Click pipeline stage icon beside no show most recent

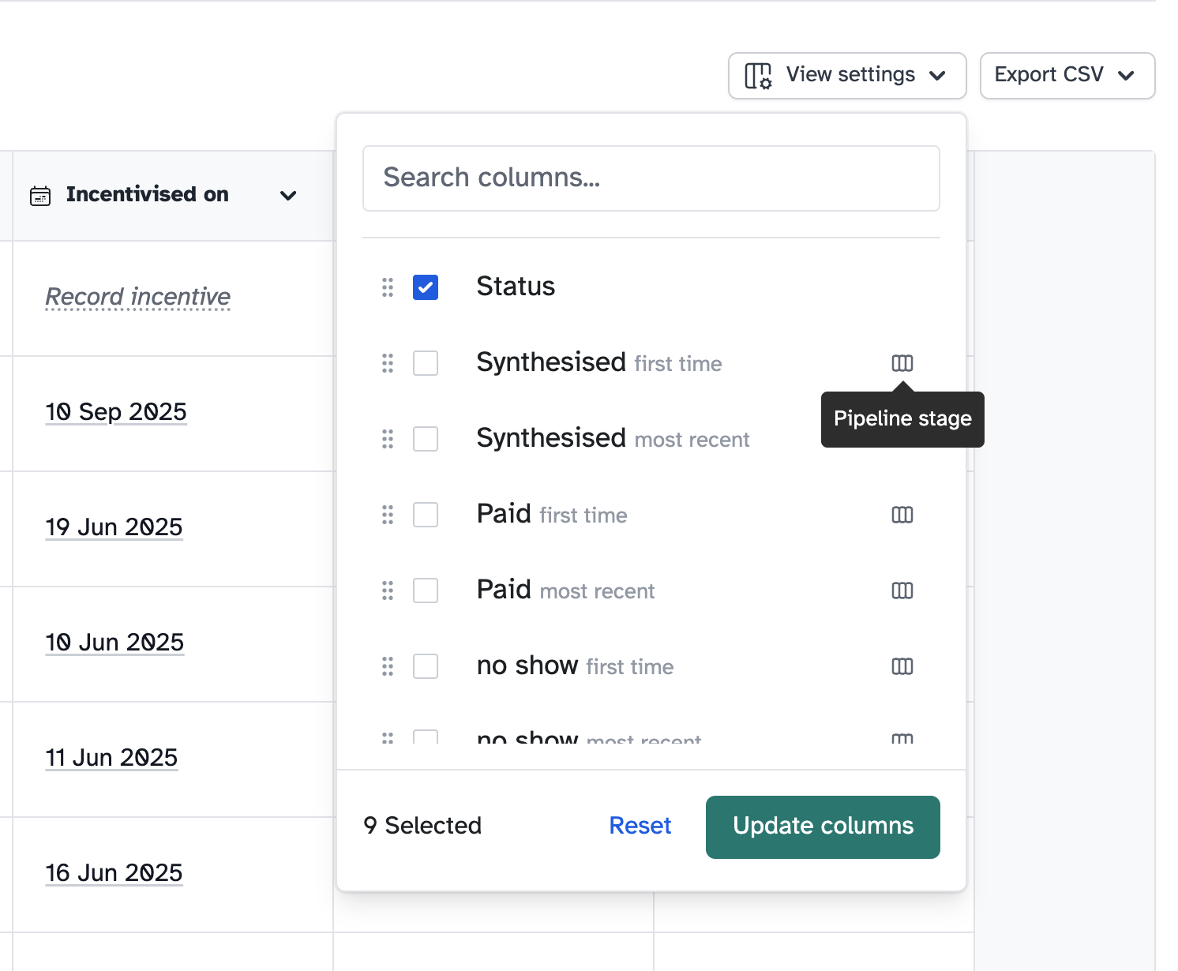click(x=902, y=739)
